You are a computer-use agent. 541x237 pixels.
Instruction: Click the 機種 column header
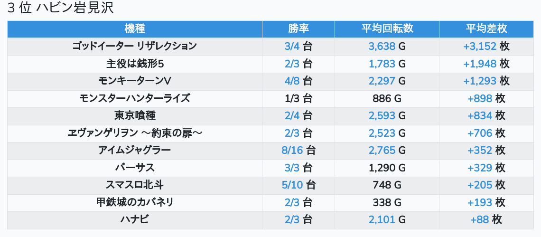coord(135,28)
